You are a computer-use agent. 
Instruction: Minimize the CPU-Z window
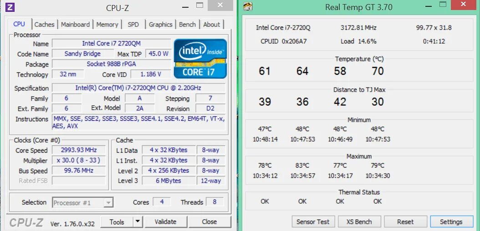click(184, 6)
